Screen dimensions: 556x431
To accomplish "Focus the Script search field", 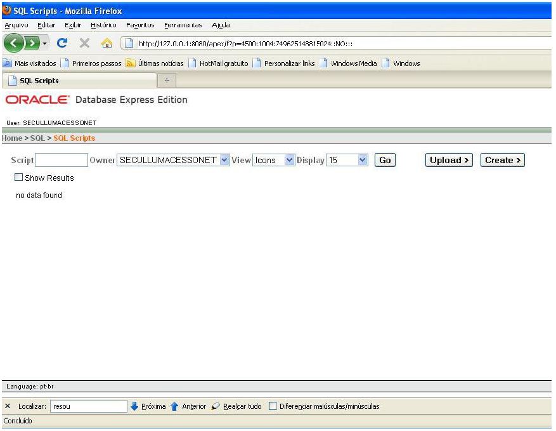I will [61, 160].
